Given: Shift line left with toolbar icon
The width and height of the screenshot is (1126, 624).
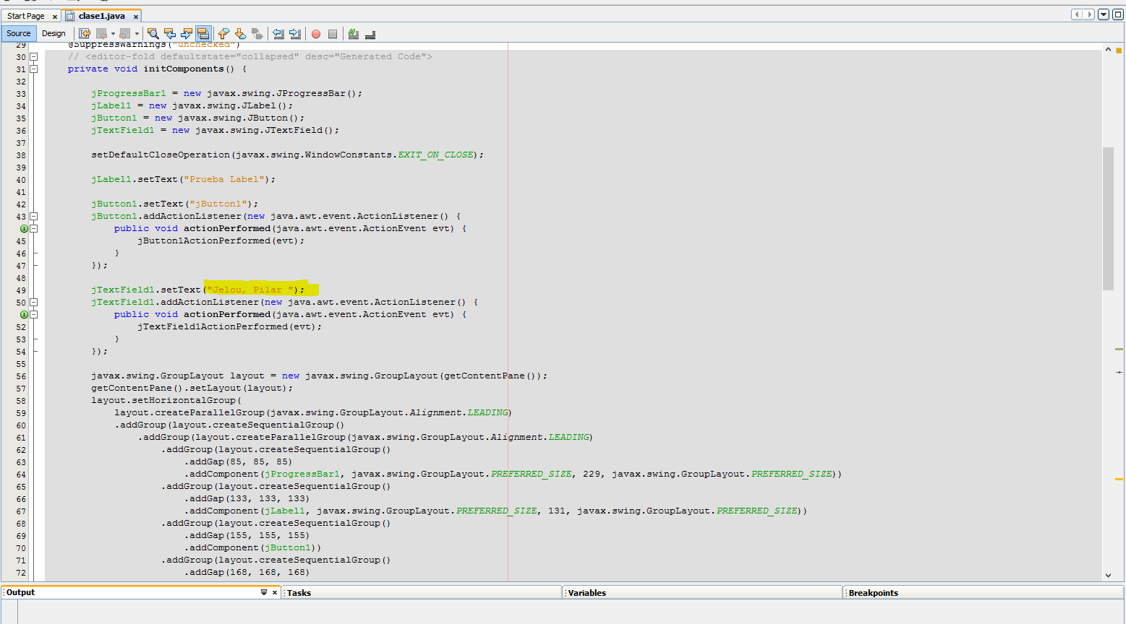Looking at the screenshot, I should click(x=278, y=33).
